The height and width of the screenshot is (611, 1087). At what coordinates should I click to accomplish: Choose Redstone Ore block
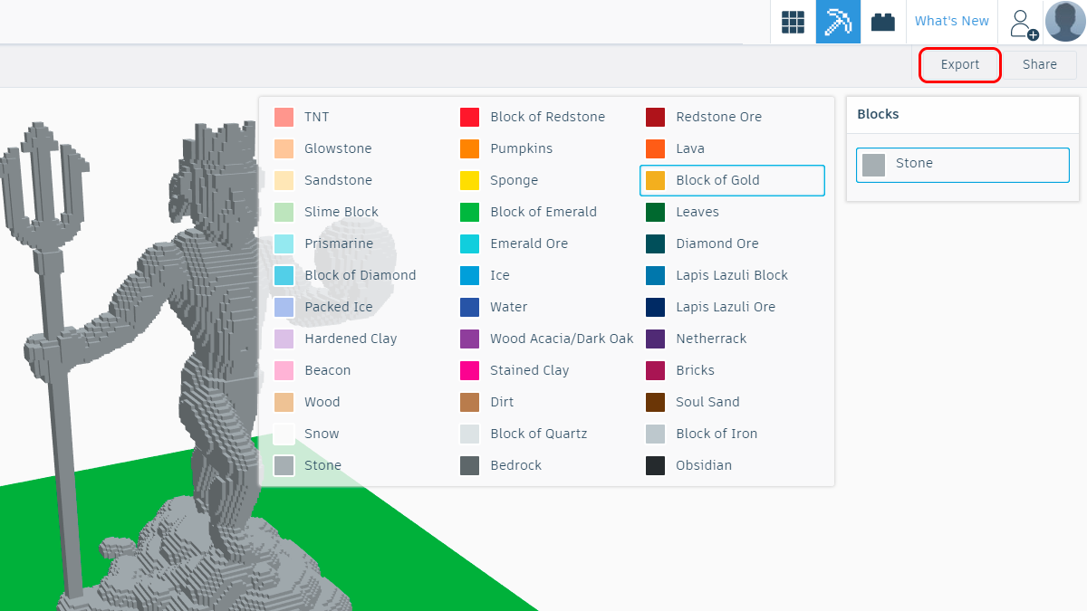[x=732, y=117]
